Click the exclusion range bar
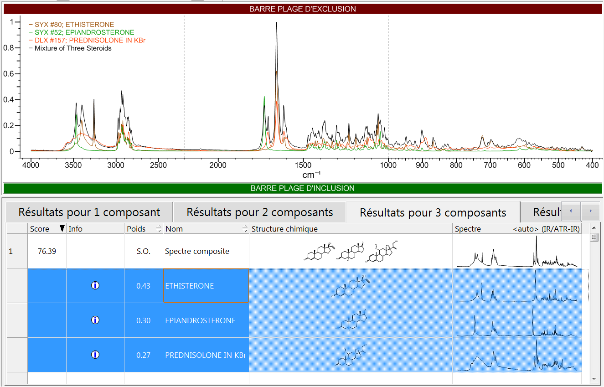604x387 pixels. pos(302,9)
